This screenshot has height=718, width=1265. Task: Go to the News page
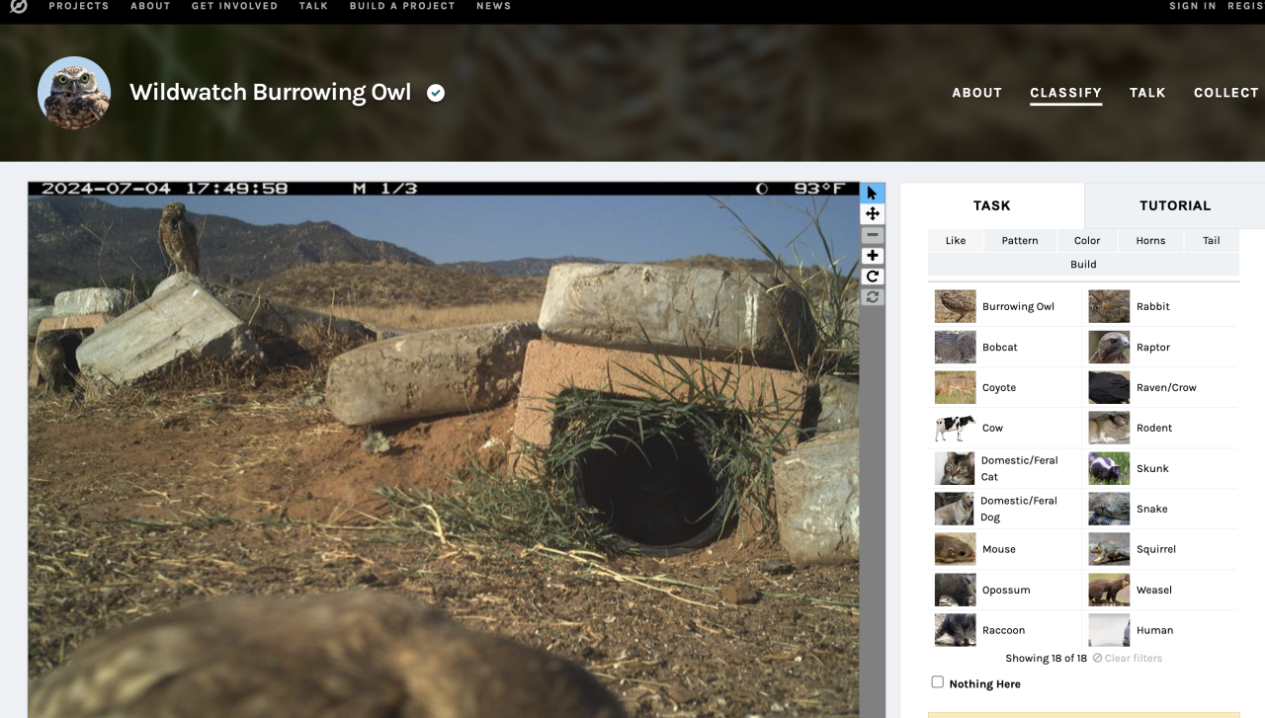493,6
